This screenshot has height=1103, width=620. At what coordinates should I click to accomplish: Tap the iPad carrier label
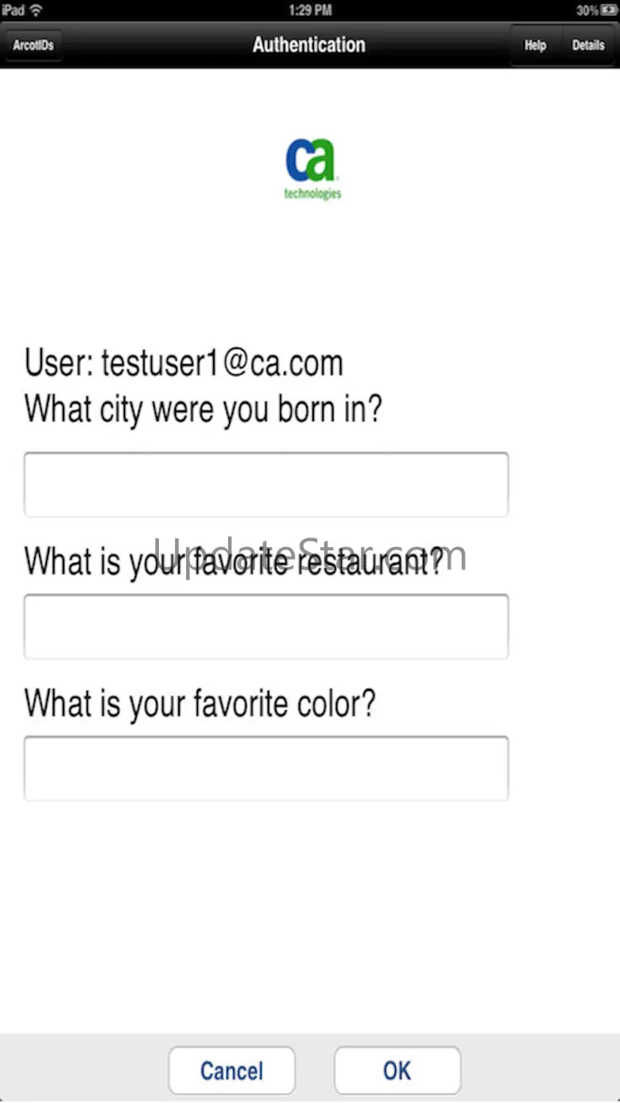tap(14, 10)
